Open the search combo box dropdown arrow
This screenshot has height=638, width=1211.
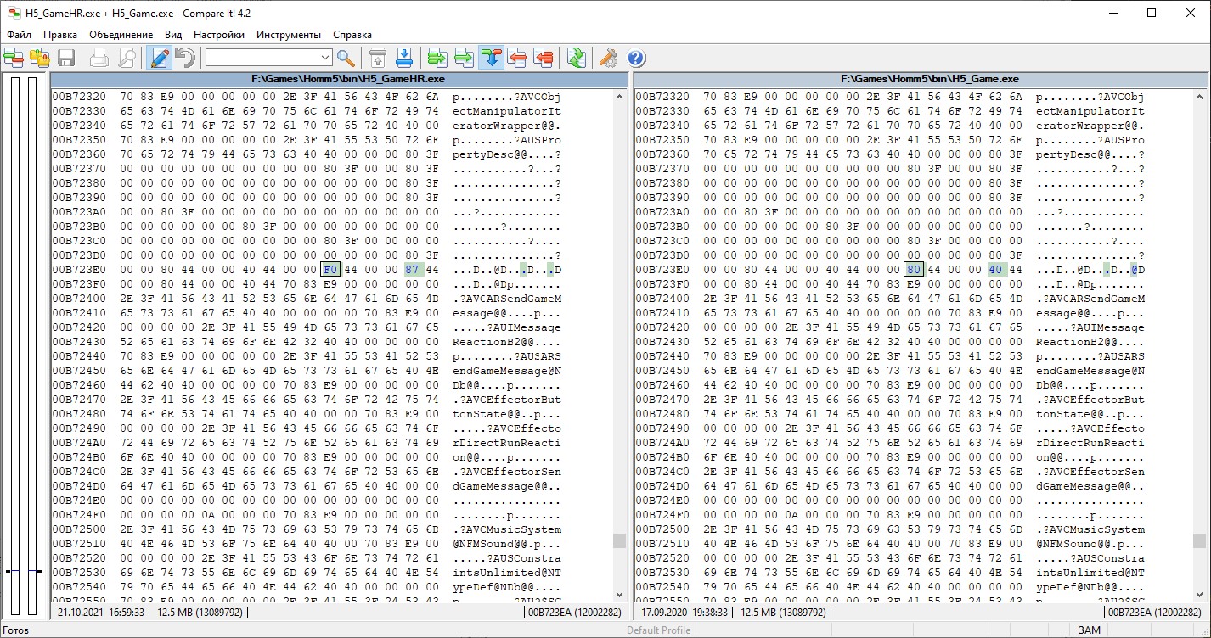(x=326, y=58)
